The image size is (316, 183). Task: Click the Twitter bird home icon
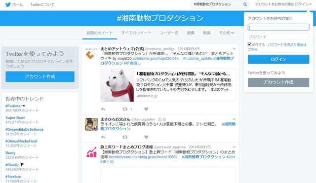pyautogui.click(x=8, y=4)
